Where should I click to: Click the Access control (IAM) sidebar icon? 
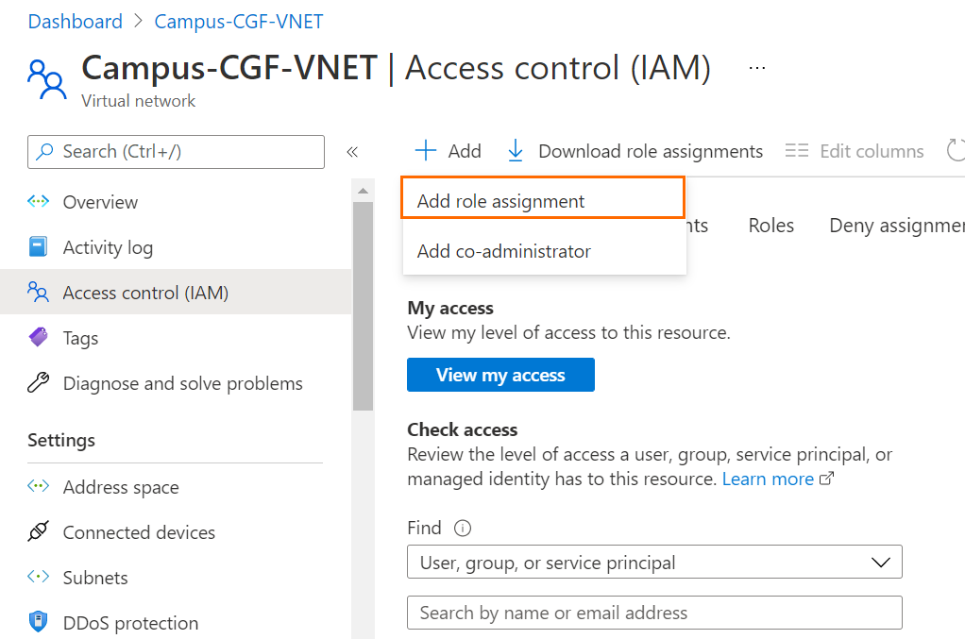[x=38, y=293]
